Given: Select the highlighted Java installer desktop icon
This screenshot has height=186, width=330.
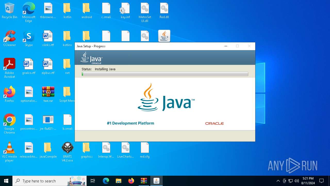Looking at the screenshot, I should click(x=164, y=36).
